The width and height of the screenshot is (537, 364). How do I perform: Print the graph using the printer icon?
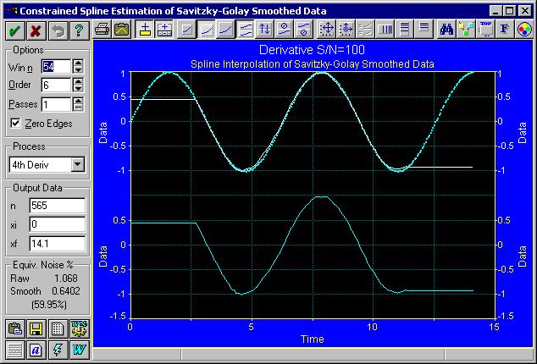click(102, 30)
